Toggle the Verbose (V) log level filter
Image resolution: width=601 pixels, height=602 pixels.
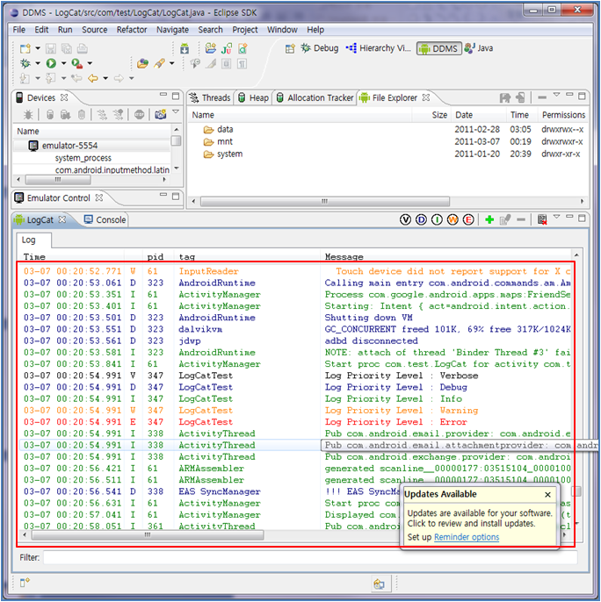(405, 219)
